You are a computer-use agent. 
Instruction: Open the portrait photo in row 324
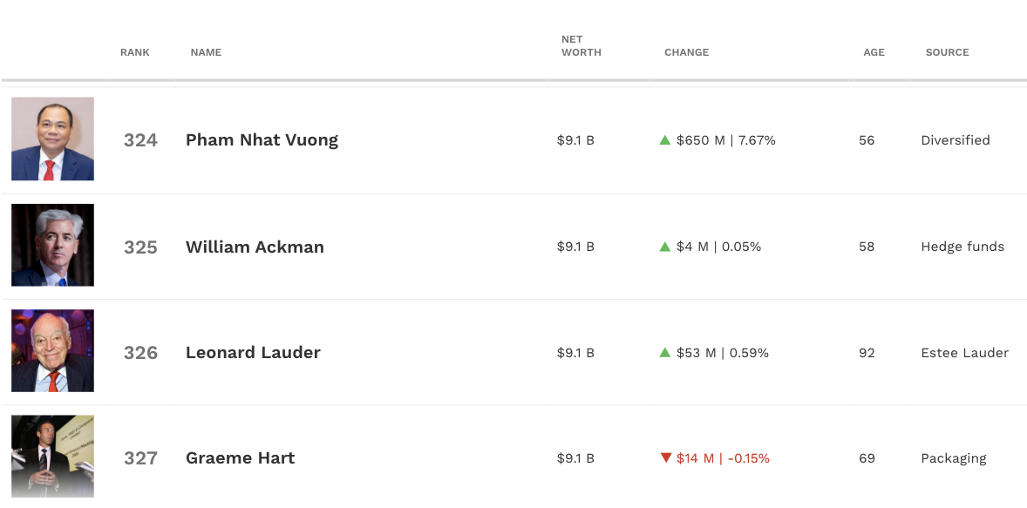tap(52, 139)
